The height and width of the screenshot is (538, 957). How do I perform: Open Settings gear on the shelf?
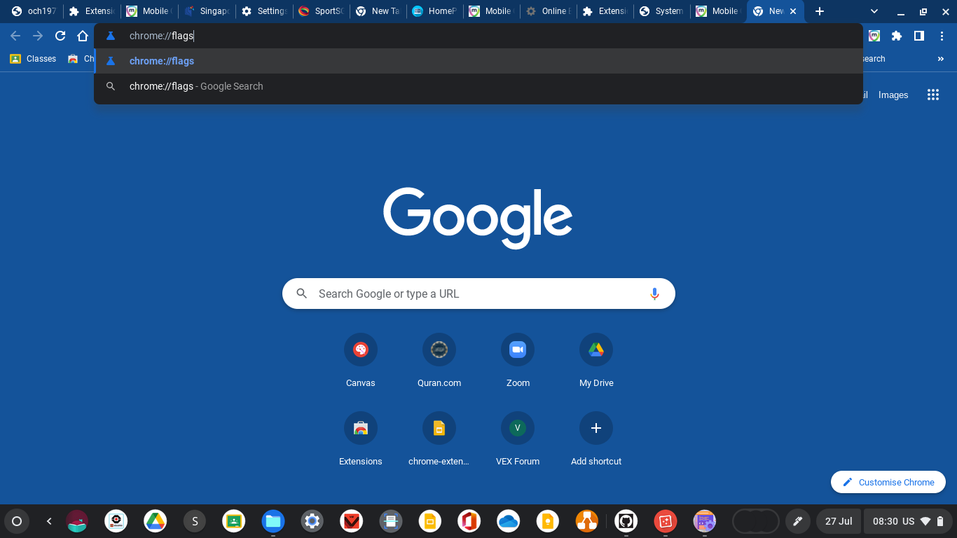click(x=312, y=521)
